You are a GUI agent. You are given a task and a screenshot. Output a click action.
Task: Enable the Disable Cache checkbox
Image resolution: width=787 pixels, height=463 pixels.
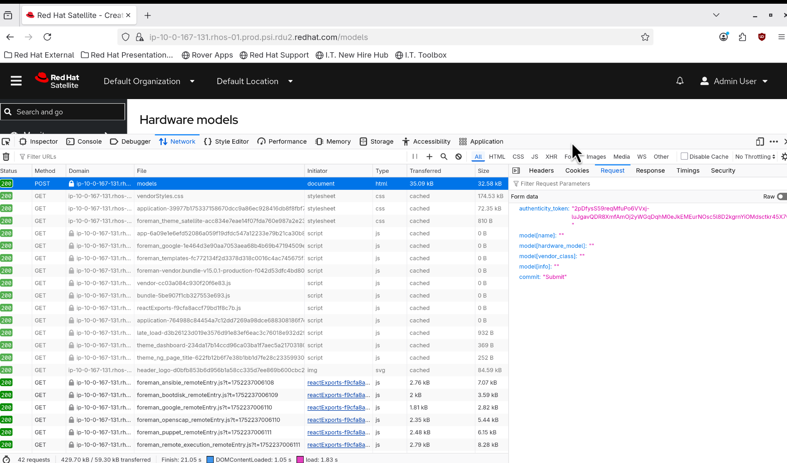point(685,156)
